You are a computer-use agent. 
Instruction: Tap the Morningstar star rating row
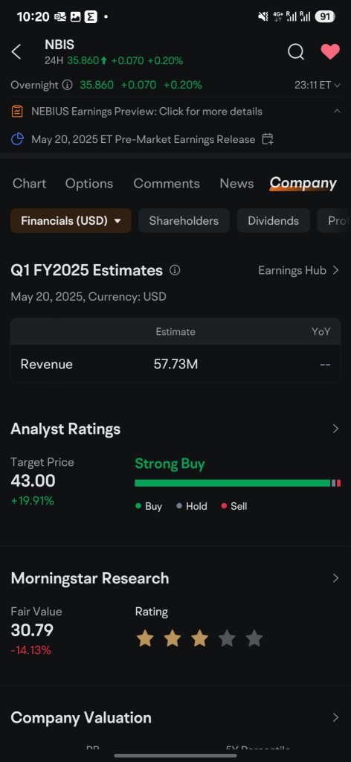pyautogui.click(x=199, y=638)
